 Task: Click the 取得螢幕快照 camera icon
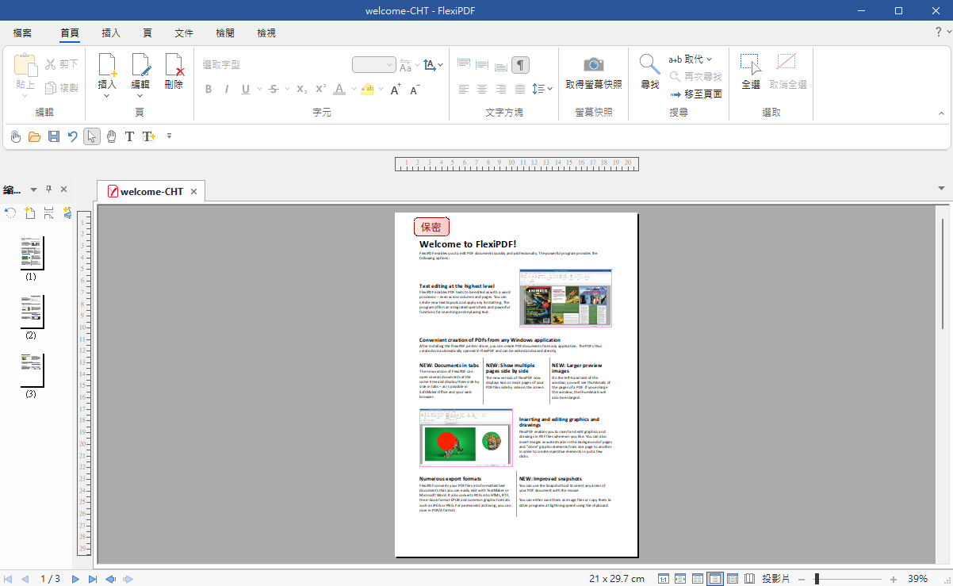point(593,65)
